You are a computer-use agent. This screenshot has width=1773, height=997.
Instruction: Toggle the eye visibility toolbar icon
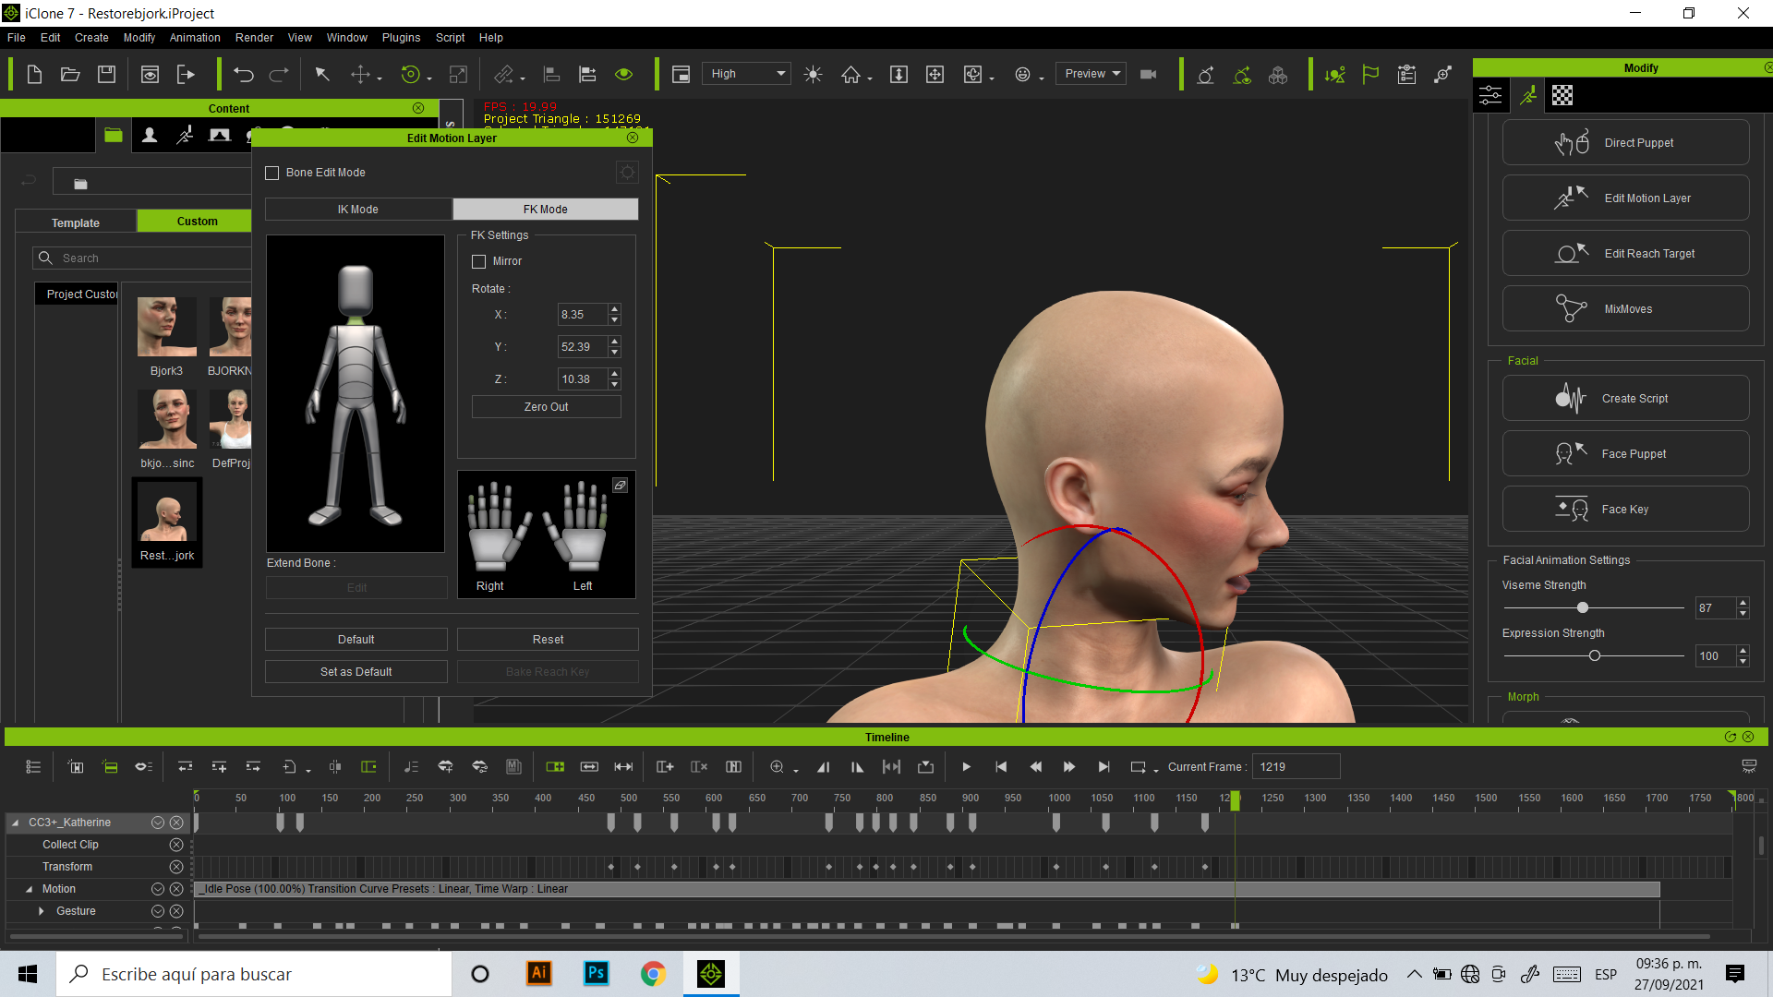(x=624, y=75)
